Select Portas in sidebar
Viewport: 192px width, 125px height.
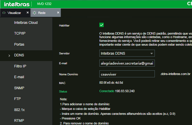click(19, 44)
